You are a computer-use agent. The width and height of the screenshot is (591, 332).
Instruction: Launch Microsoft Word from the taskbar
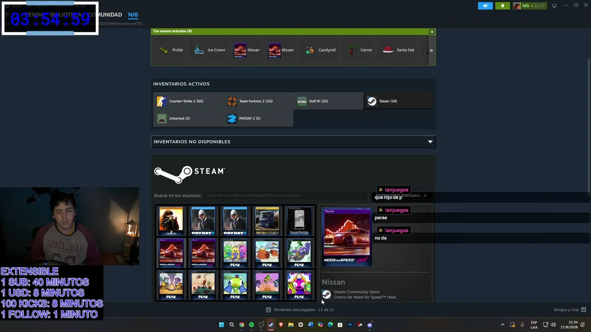pos(310,325)
